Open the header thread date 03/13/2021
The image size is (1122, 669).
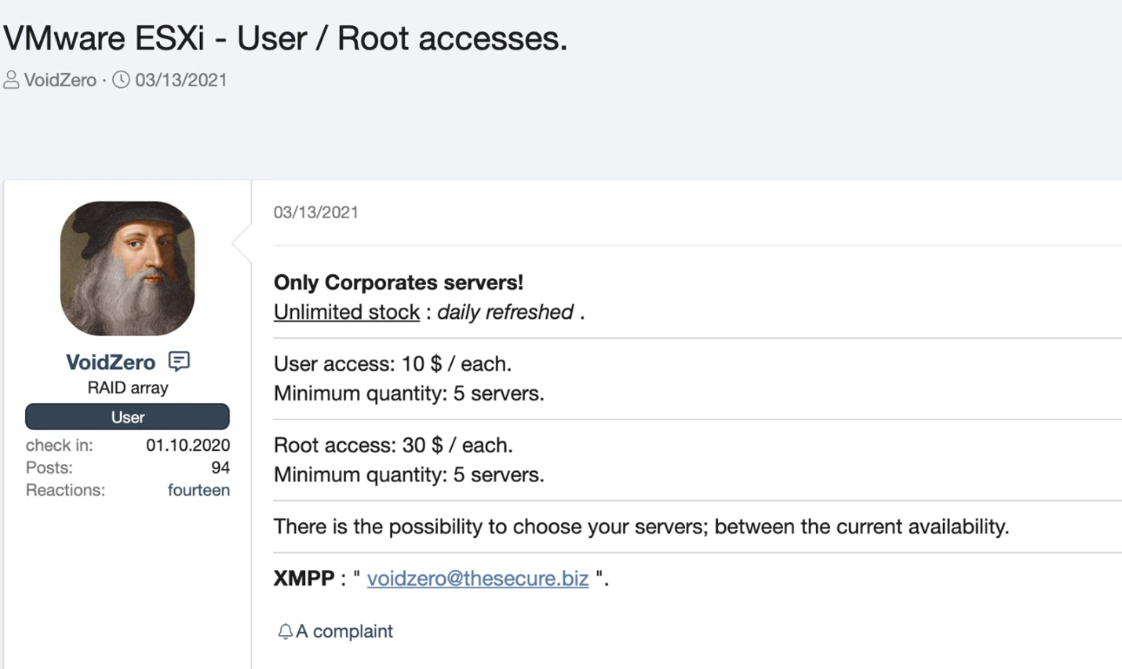coord(181,80)
